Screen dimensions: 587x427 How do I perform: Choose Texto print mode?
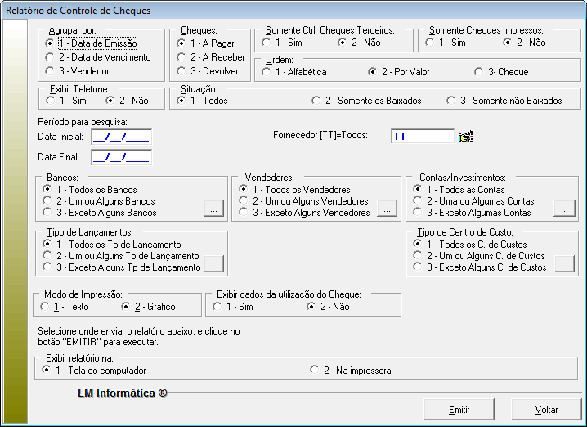(44, 307)
